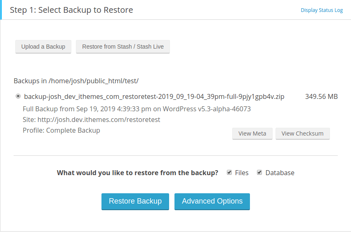View Meta for the backup

252,134
